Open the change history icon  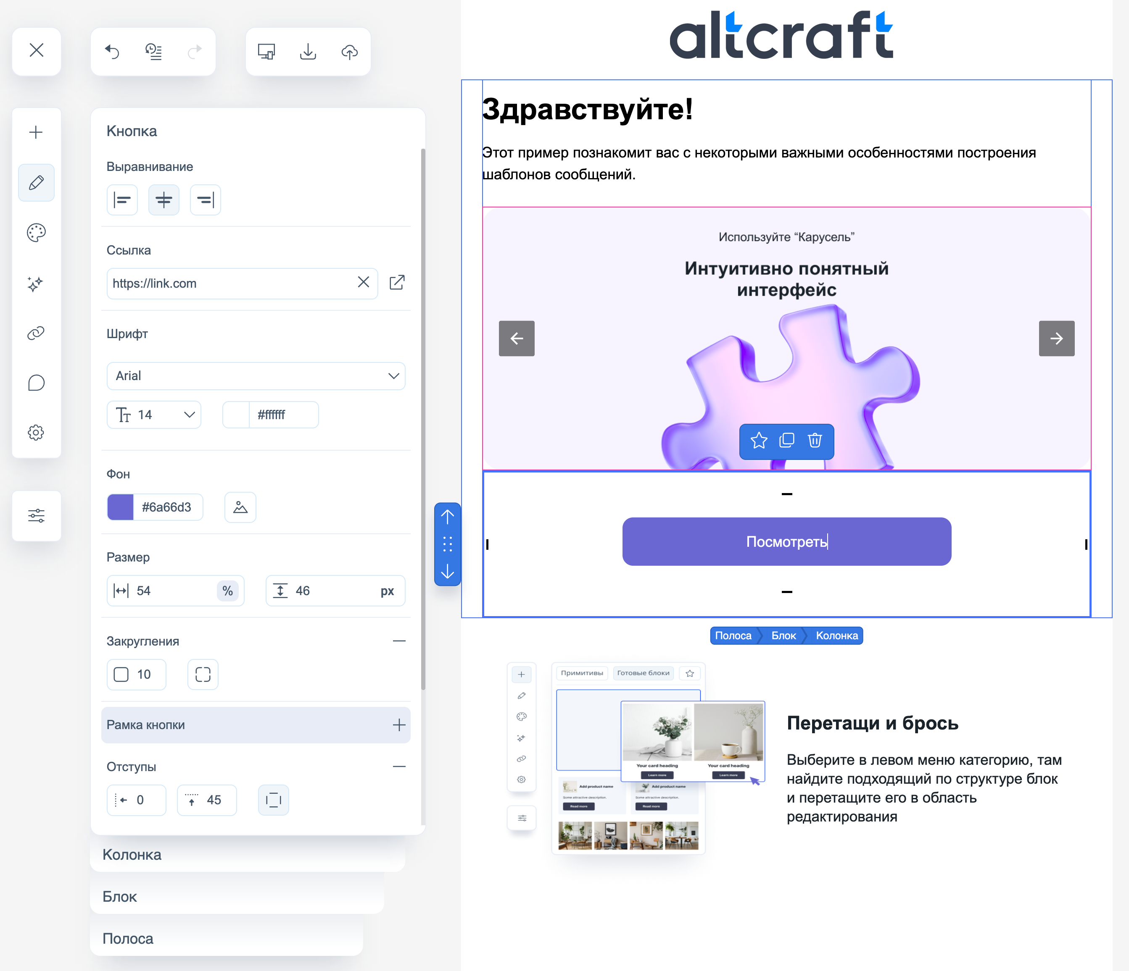point(154,52)
